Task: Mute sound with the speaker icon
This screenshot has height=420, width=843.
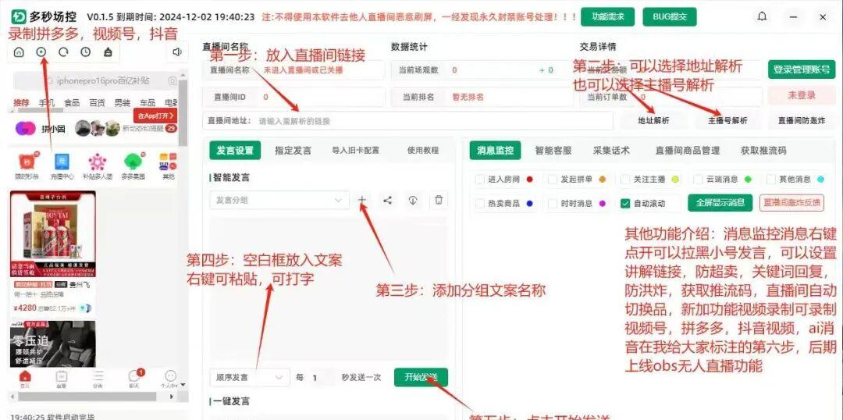Action: pyautogui.click(x=177, y=52)
